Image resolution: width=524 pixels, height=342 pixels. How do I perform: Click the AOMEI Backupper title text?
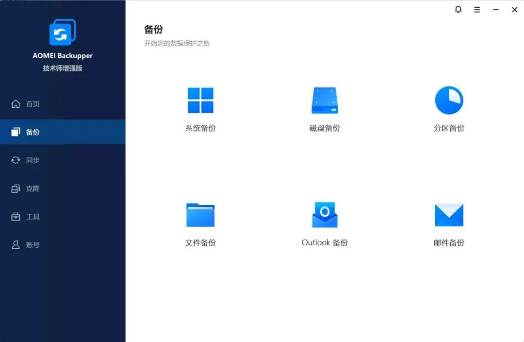(63, 55)
